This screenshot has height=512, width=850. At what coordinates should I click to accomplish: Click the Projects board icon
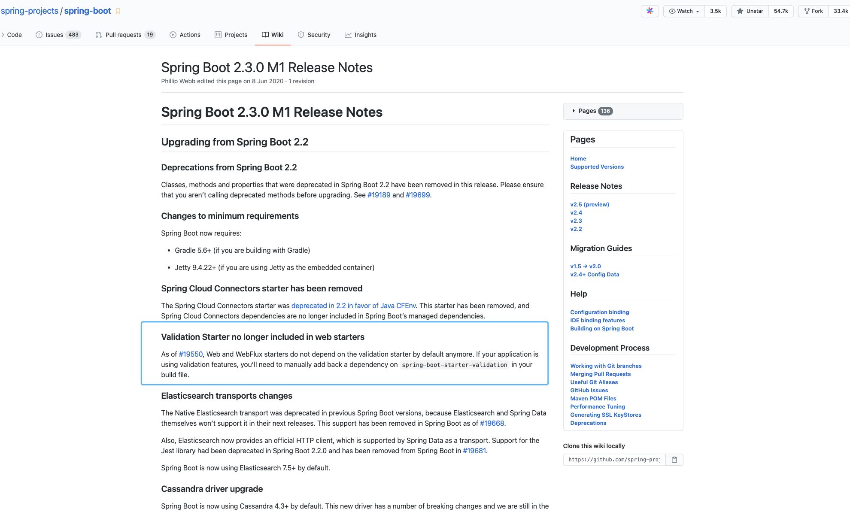click(x=219, y=35)
